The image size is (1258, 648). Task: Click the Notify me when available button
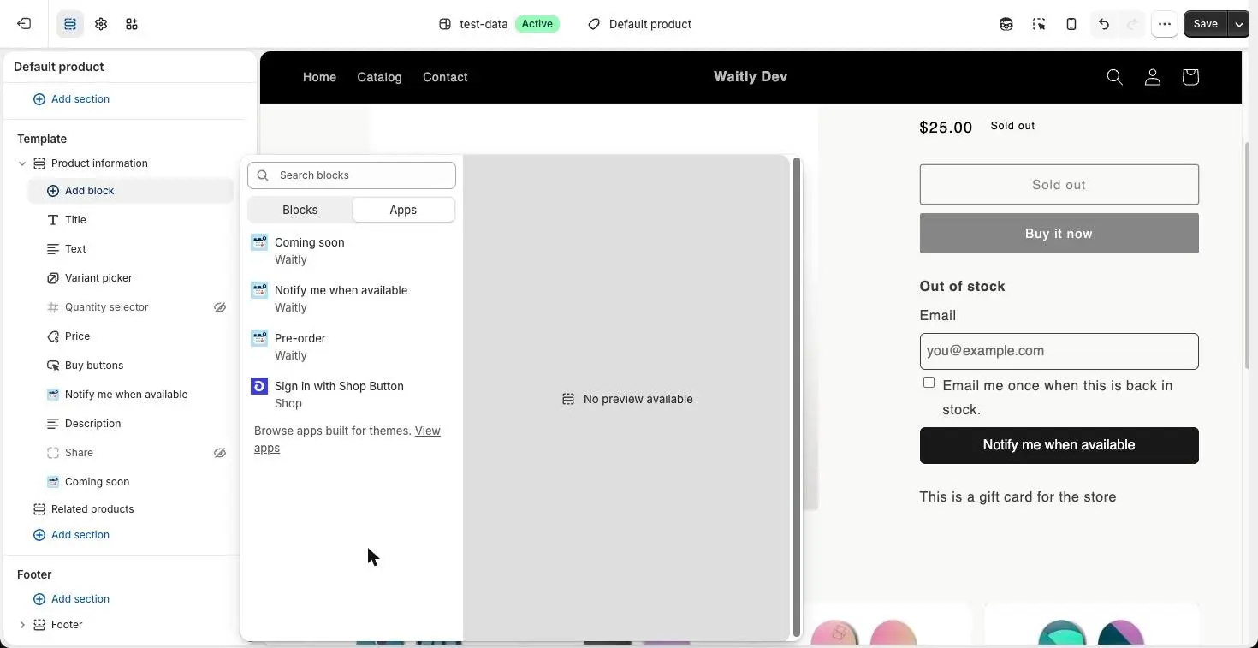pos(1059,445)
